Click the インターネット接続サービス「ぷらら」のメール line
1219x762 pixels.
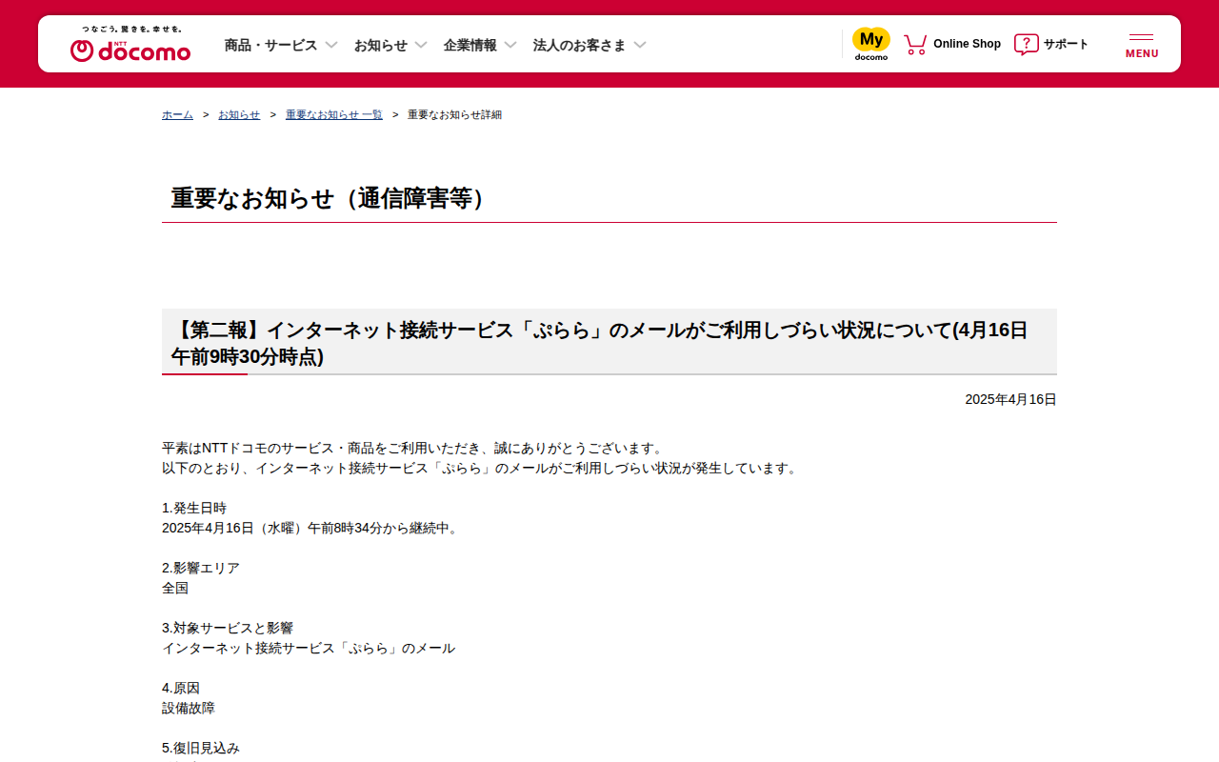coord(309,648)
